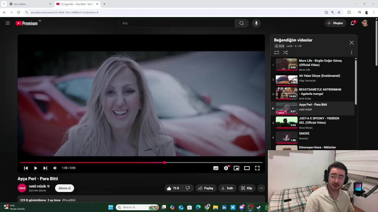Open the Windows Start menu
The image size is (378, 212).
[110, 207]
